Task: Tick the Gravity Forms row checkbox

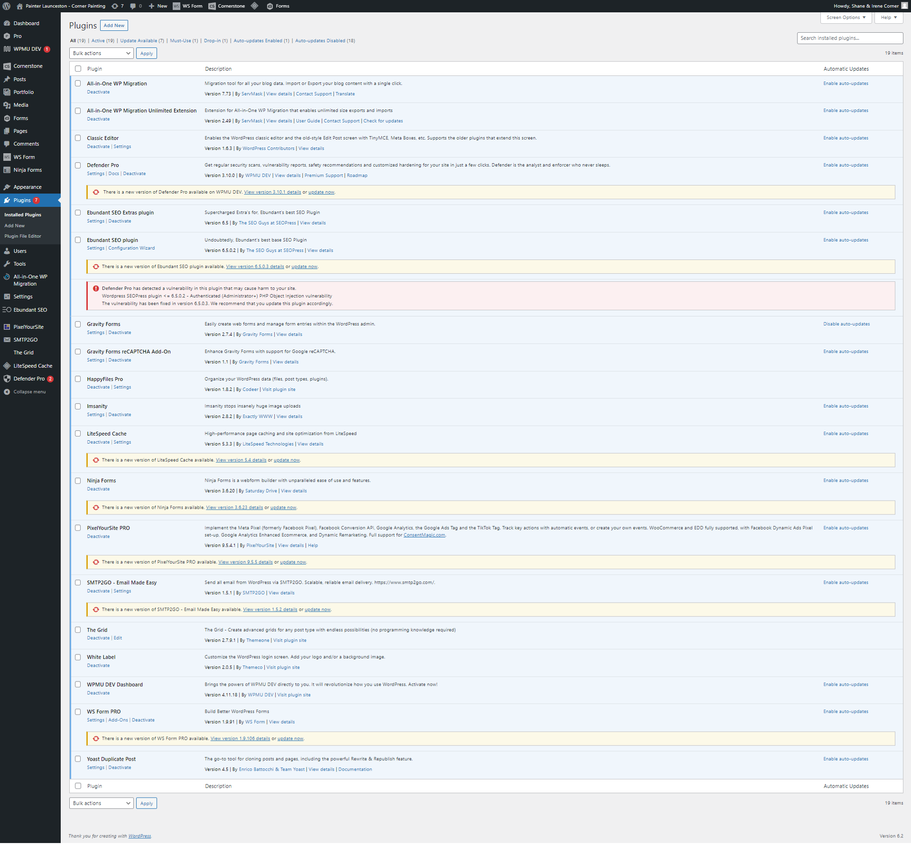Action: click(x=78, y=325)
